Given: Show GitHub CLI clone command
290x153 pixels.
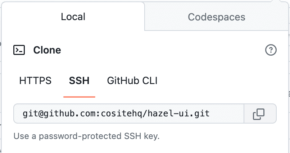Looking at the screenshot, I should 132,81.
